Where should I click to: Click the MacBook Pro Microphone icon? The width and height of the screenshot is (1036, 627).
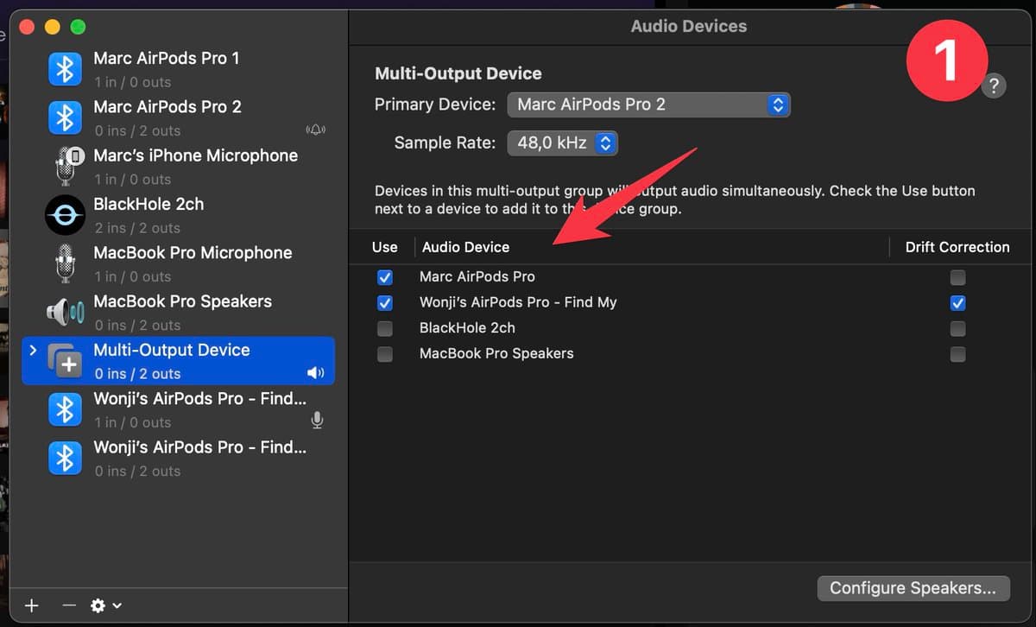coord(65,263)
